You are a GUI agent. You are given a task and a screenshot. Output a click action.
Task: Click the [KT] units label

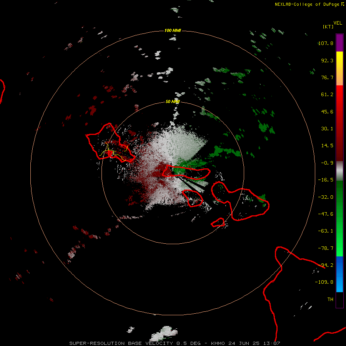[328, 27]
